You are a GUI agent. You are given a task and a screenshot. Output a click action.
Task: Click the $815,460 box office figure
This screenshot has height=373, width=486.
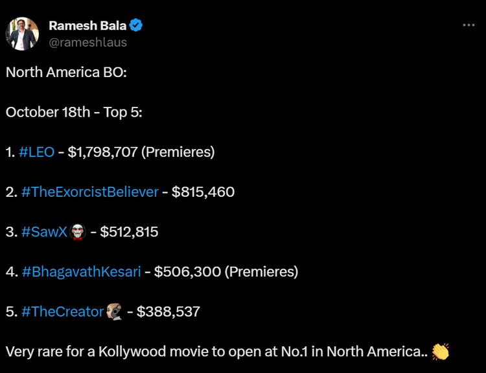[x=203, y=192]
